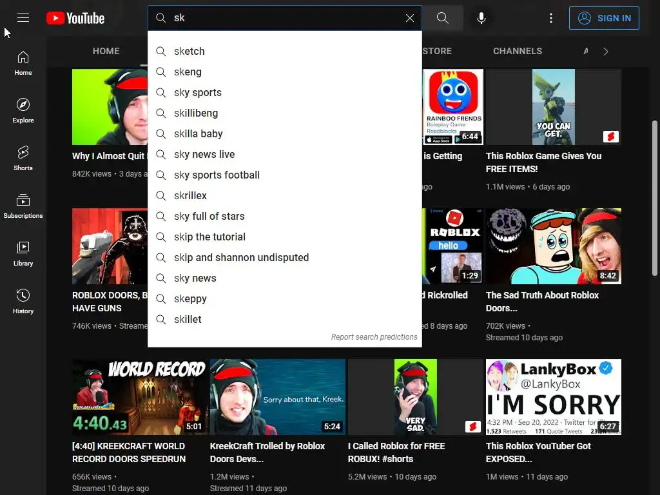Open 'YOU CAN GET' shorts thumbnail
This screenshot has height=495, width=660.
(554, 107)
